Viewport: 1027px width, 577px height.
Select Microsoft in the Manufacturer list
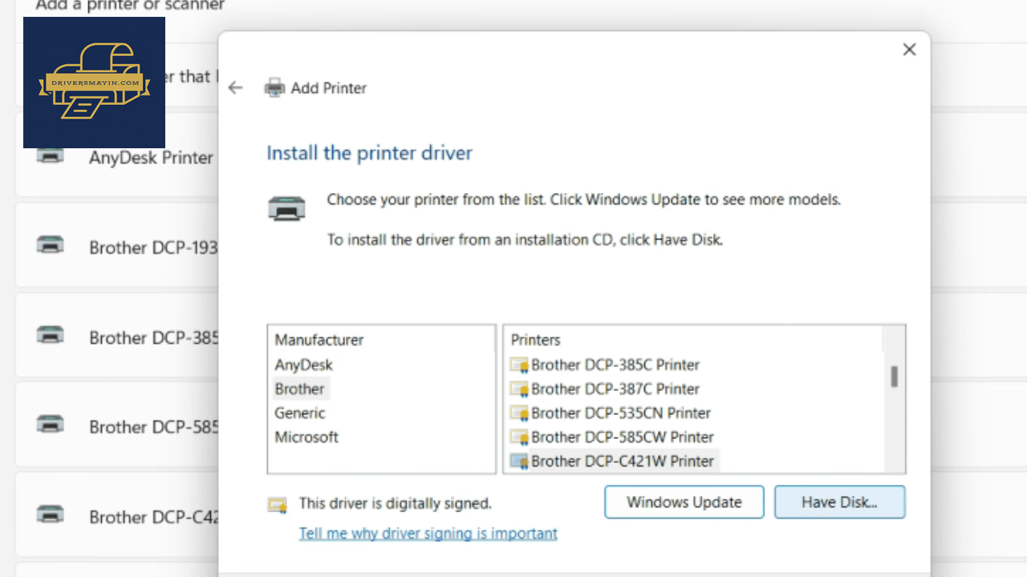(x=306, y=437)
